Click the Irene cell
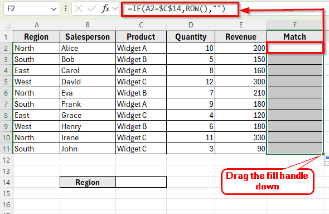 pyautogui.click(x=88, y=137)
